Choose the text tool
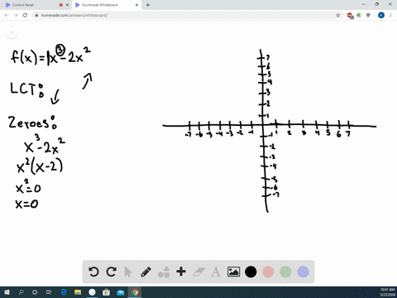This screenshot has height=298, width=397. pos(216,272)
